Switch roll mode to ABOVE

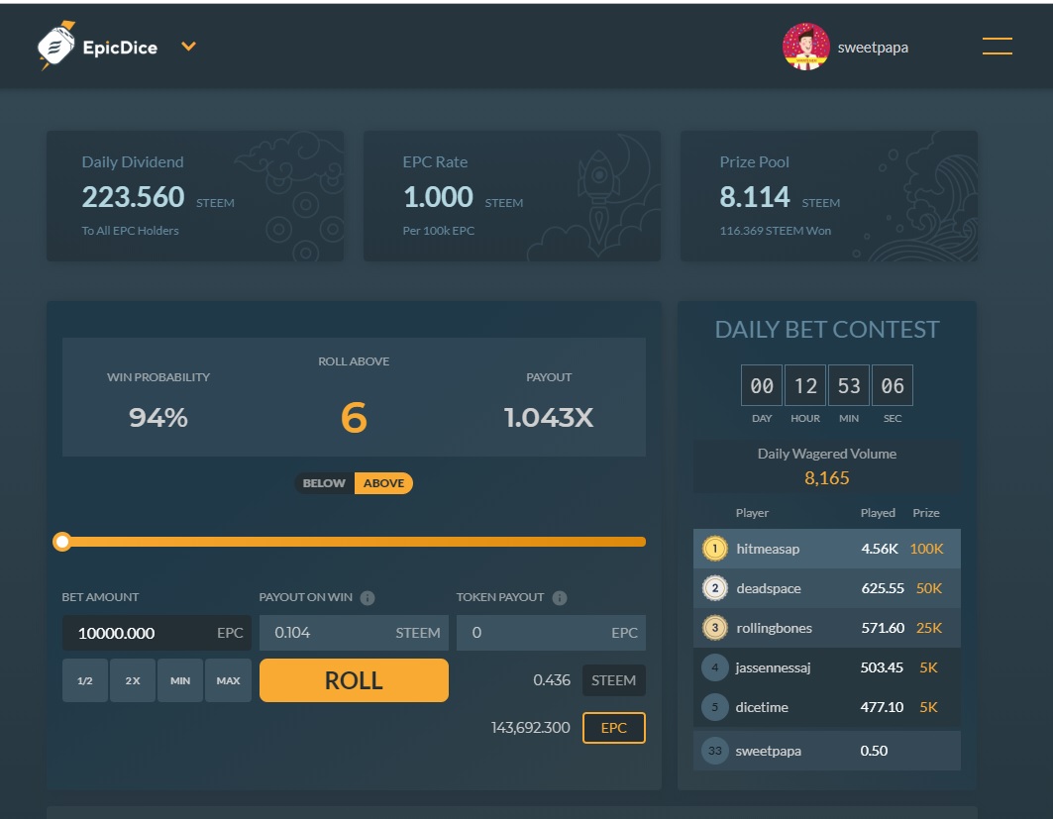click(383, 483)
